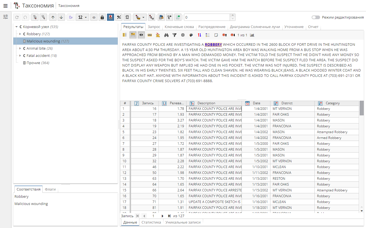Move node down with arrow button
The width and height of the screenshot is (366, 228).
[61, 17]
